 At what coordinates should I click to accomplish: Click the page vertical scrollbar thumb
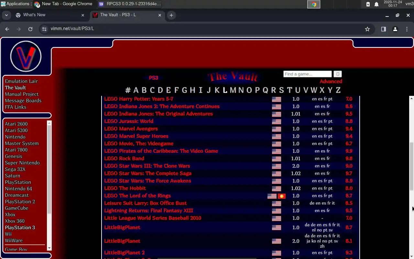(411, 167)
